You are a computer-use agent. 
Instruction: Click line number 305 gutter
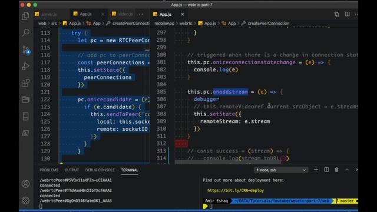161,92
